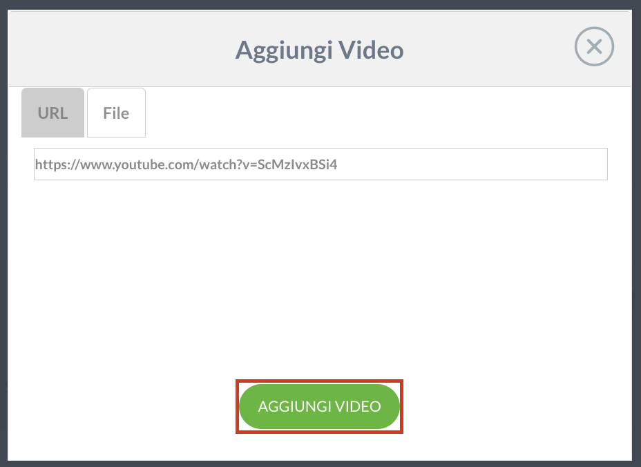Confirm adding video with the green button
The width and height of the screenshot is (641, 467).
pyautogui.click(x=319, y=406)
